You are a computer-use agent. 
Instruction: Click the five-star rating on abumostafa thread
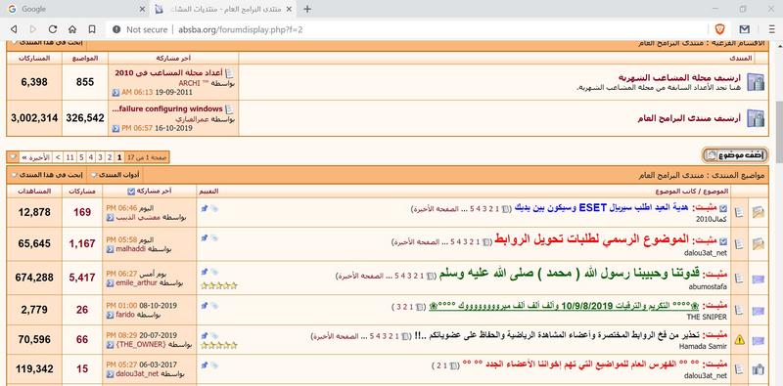click(x=218, y=286)
